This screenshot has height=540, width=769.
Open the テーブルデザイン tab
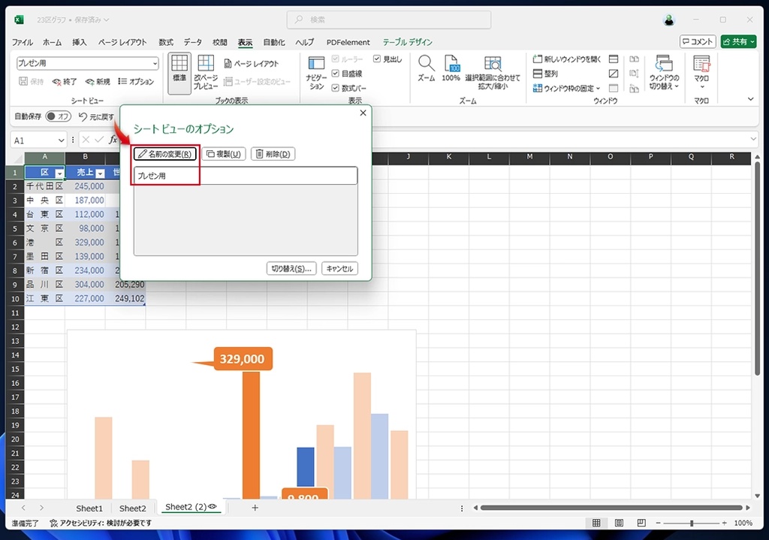[408, 42]
